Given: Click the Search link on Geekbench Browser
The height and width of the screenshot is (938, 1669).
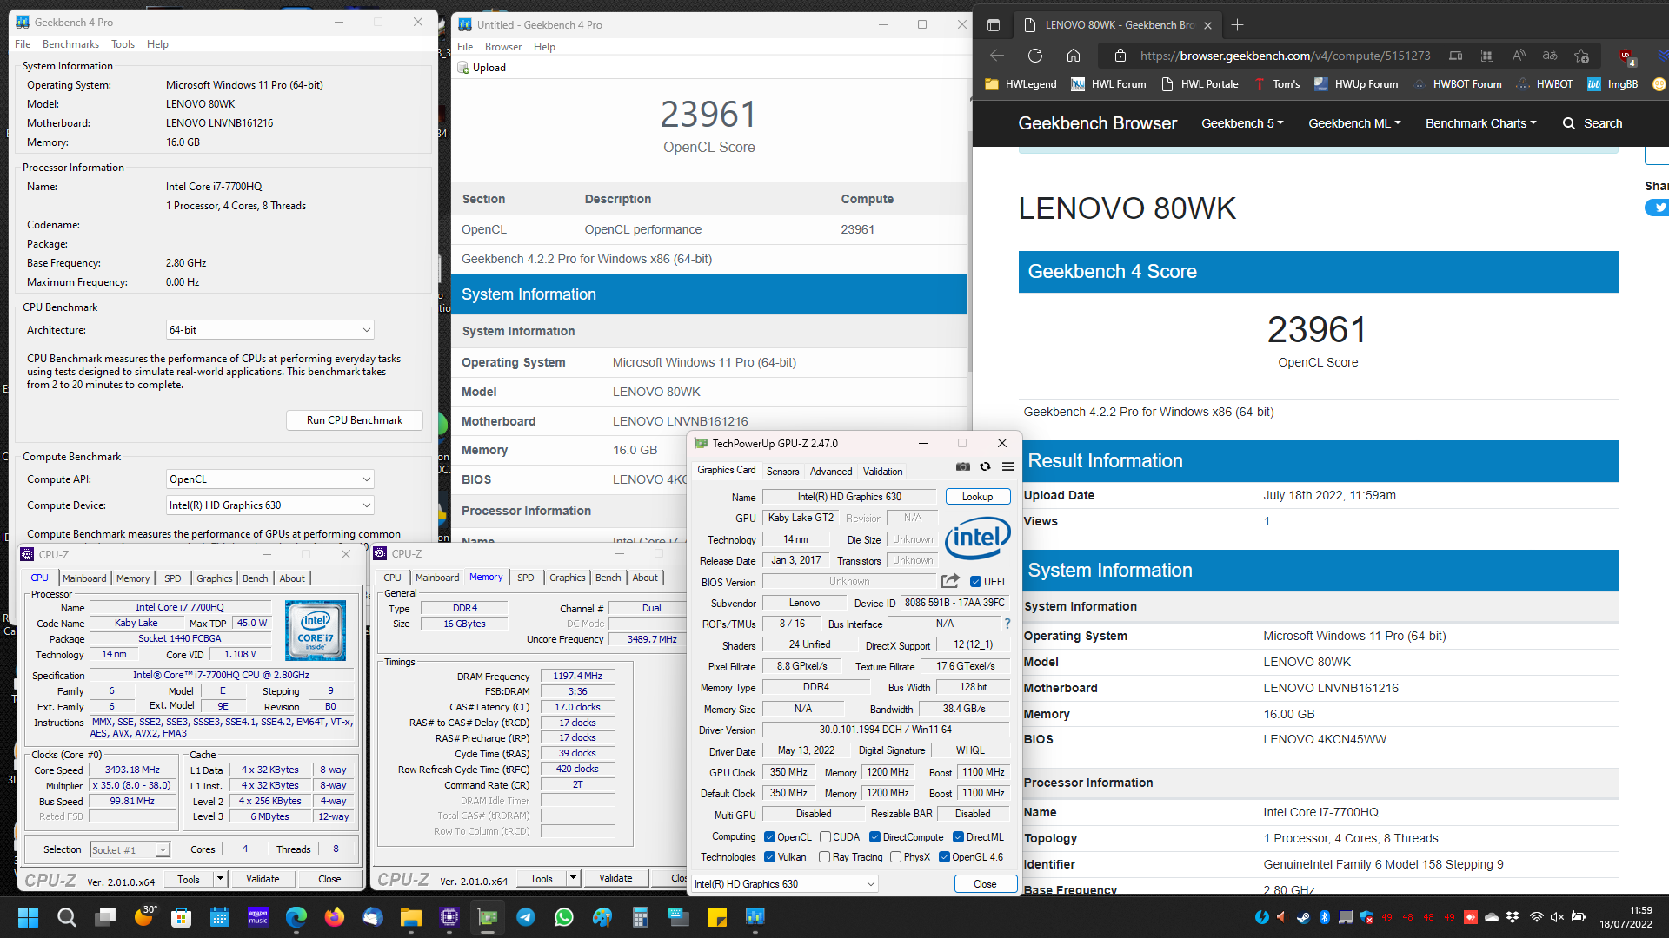Looking at the screenshot, I should tap(1593, 123).
